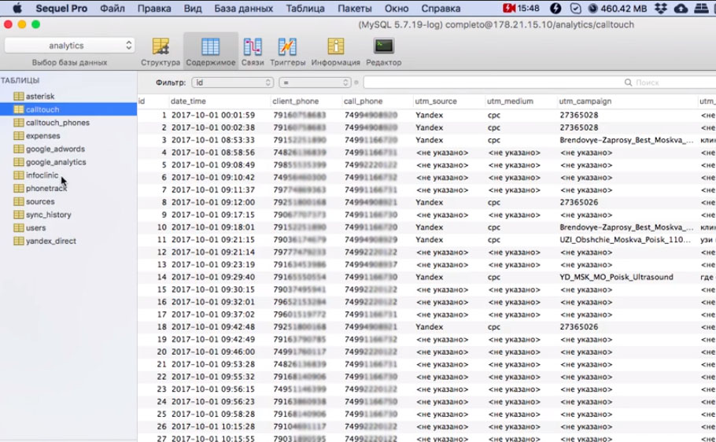Click the table icon beside sync_history
The width and height of the screenshot is (716, 442).
coord(19,215)
